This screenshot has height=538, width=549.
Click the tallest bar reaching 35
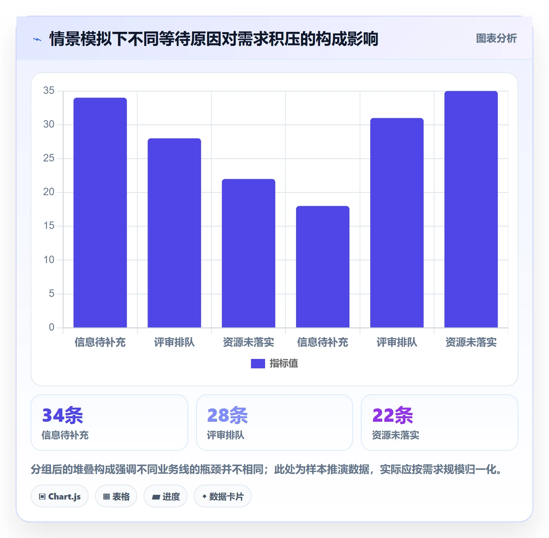(x=471, y=209)
